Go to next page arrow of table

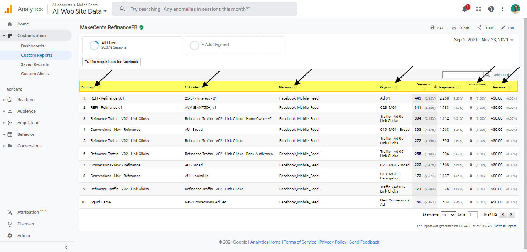(511, 215)
